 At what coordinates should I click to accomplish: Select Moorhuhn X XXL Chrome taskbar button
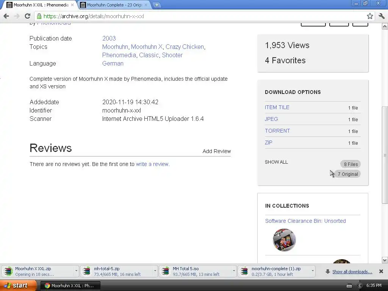pos(70,286)
